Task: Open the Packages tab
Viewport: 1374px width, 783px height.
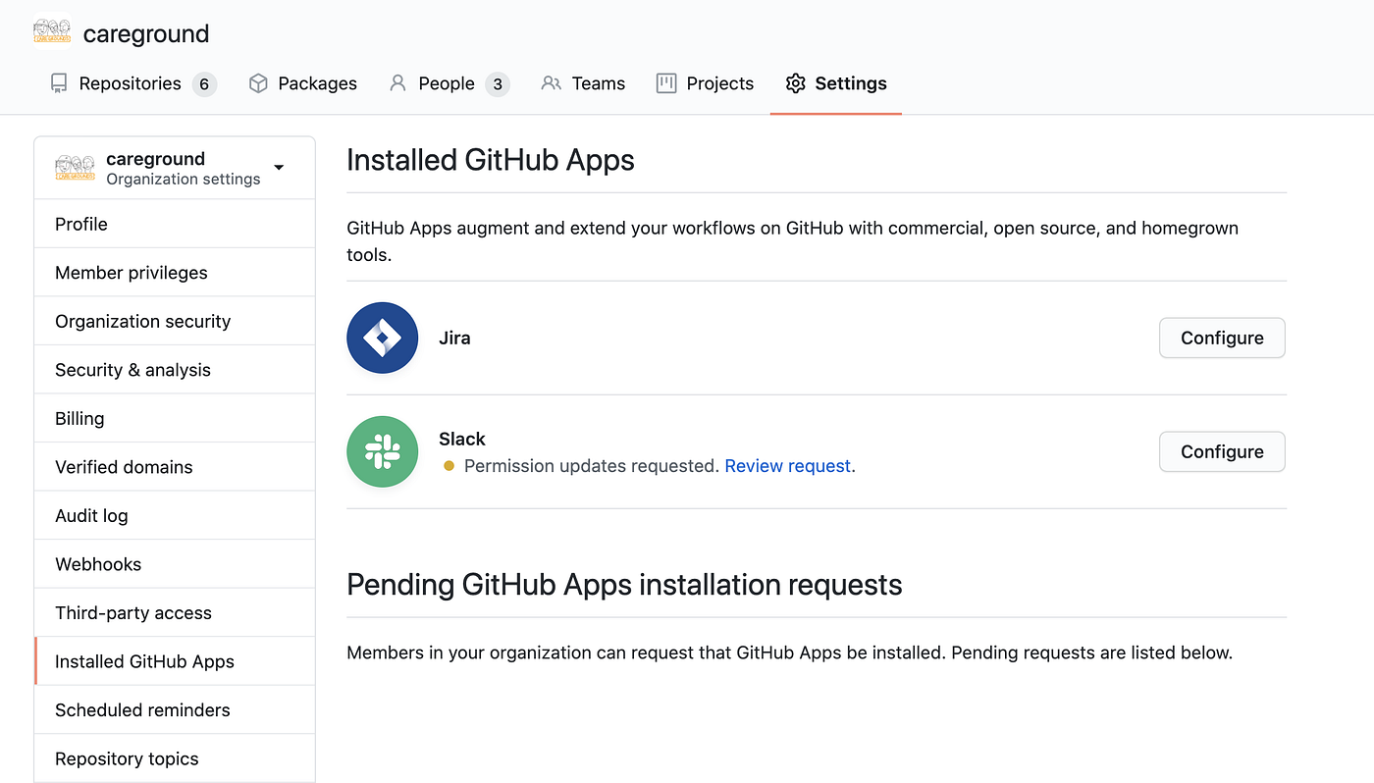Action: tap(302, 83)
